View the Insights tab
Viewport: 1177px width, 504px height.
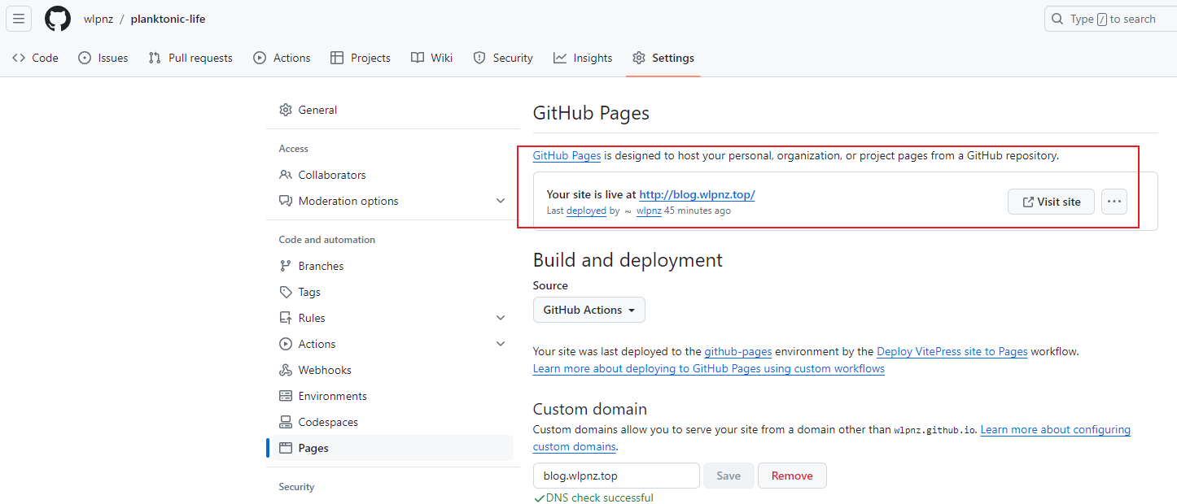click(x=583, y=58)
